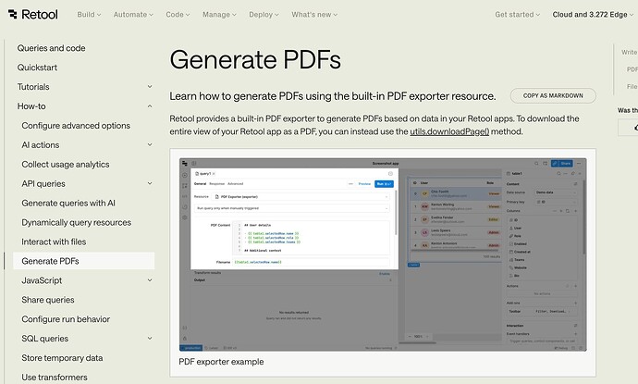Expand the JavaScript chevron

point(150,280)
